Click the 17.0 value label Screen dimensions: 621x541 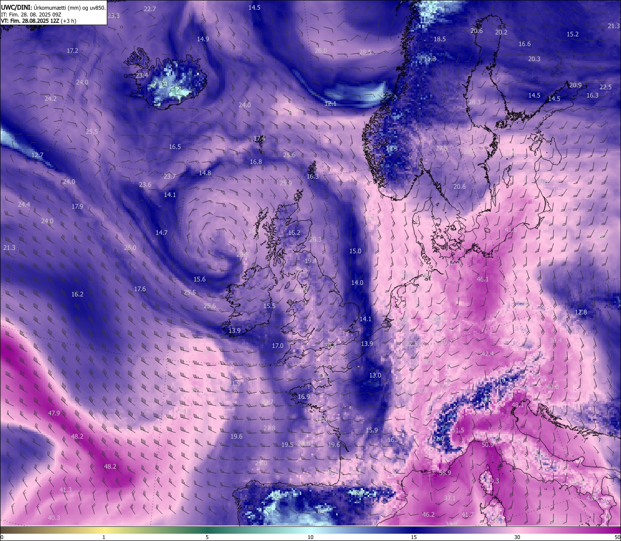[x=278, y=346]
